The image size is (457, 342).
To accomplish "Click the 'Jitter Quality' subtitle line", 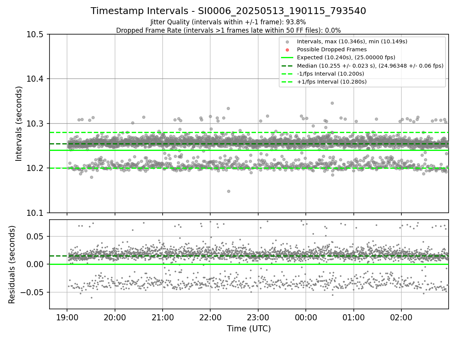I will point(228,22).
